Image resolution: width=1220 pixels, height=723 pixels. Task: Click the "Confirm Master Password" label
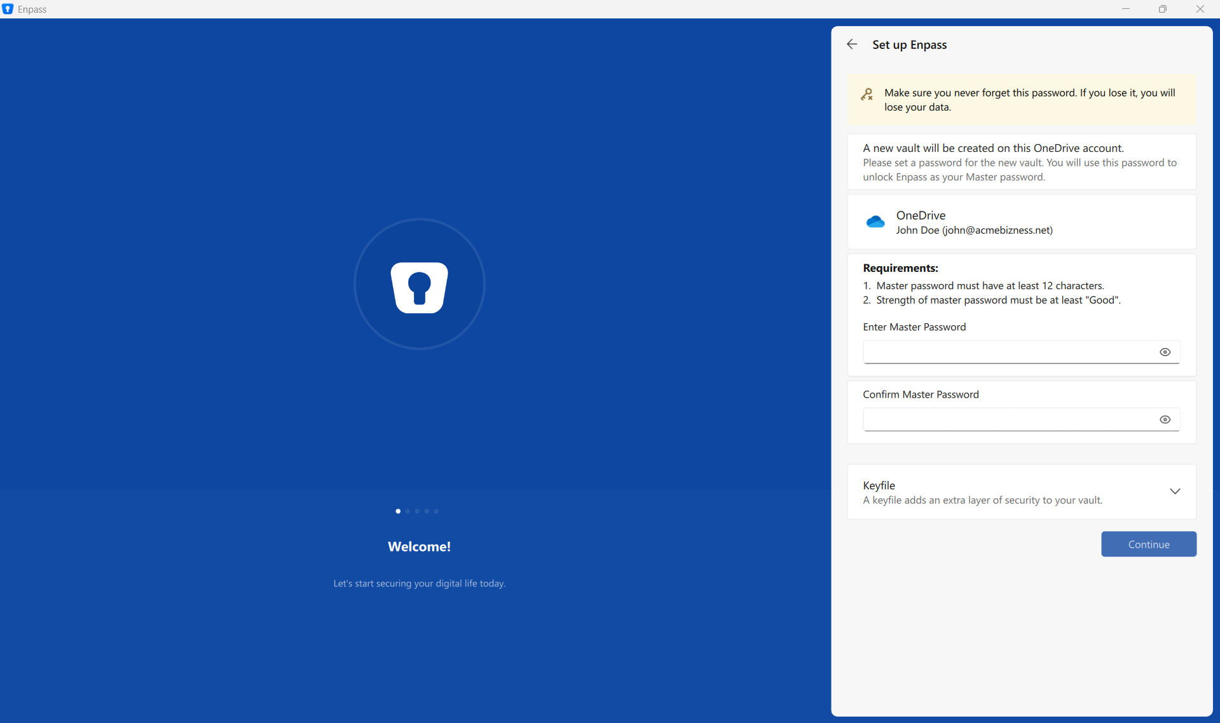pos(921,395)
